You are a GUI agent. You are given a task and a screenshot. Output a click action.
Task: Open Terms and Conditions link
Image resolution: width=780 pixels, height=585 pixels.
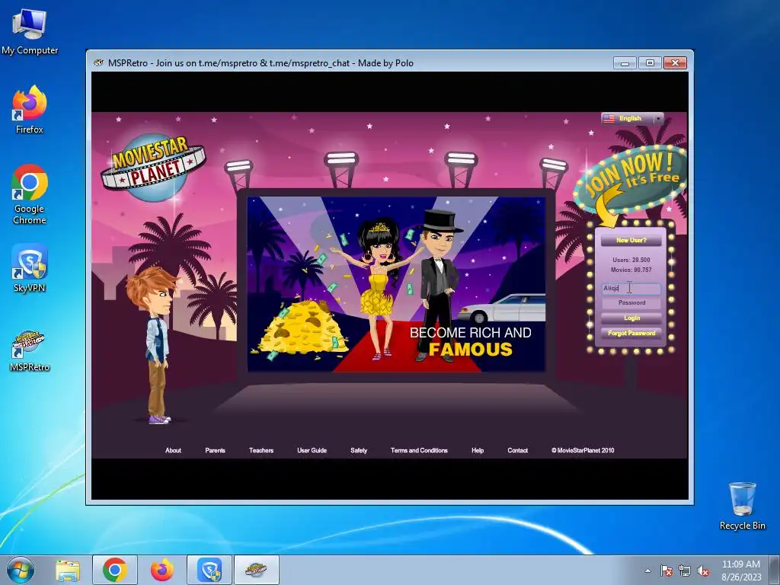point(419,451)
